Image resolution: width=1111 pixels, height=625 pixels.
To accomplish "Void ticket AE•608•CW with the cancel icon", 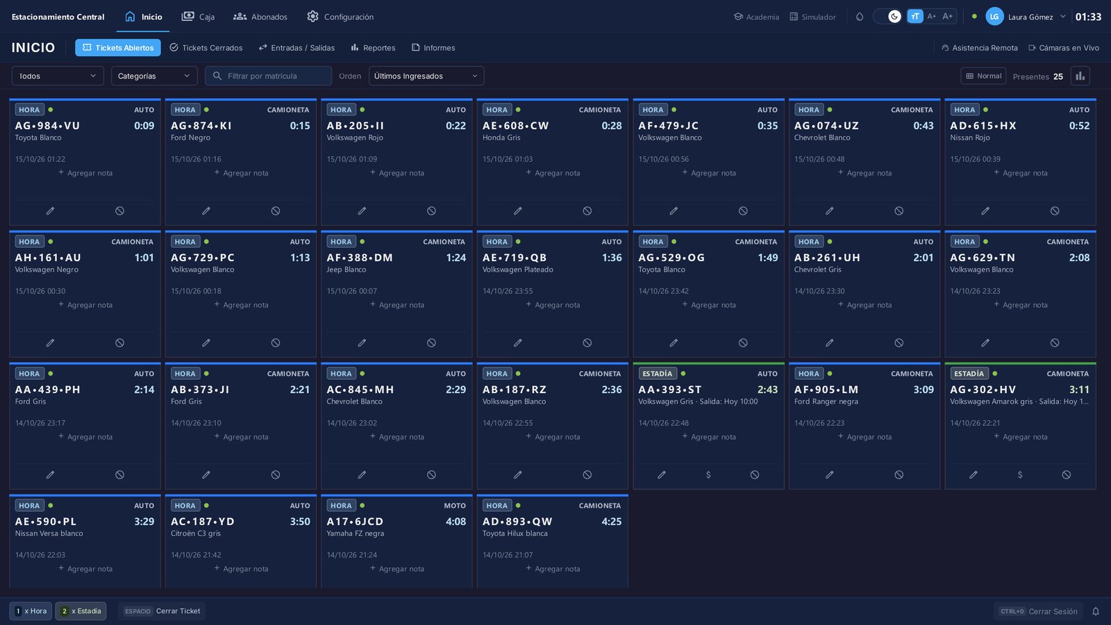I will click(587, 210).
